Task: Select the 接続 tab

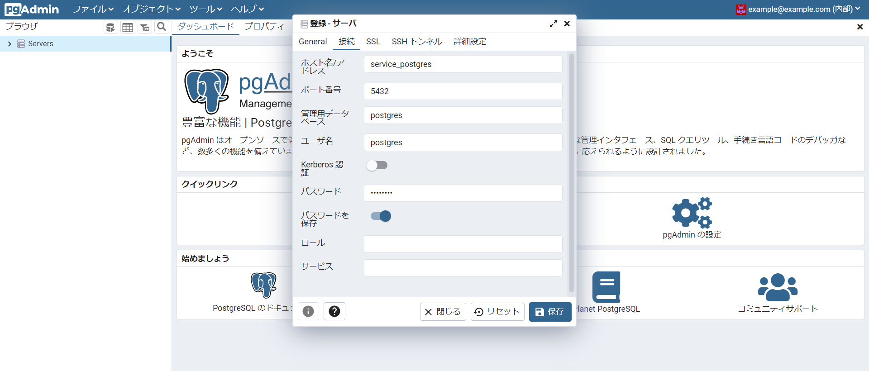Action: pos(347,42)
